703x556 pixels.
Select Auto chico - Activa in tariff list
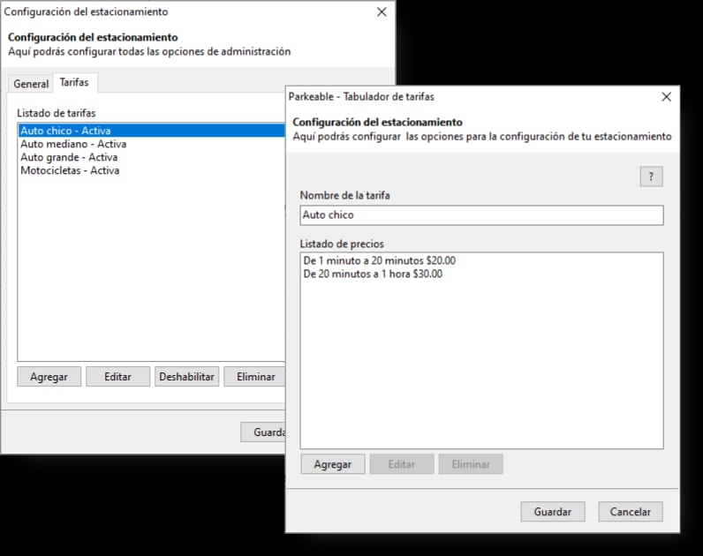(152, 131)
